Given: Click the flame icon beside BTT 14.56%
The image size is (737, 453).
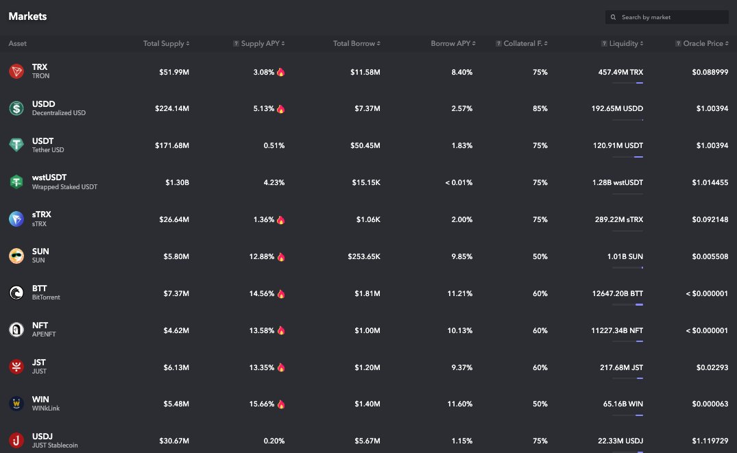Looking at the screenshot, I should [280, 294].
